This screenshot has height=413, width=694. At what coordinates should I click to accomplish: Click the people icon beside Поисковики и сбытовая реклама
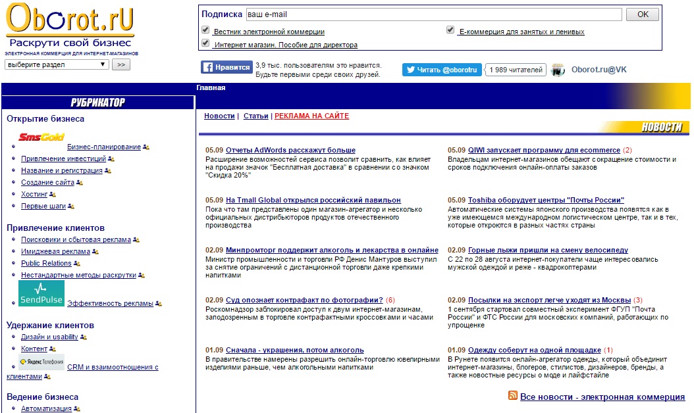pyautogui.click(x=136, y=239)
